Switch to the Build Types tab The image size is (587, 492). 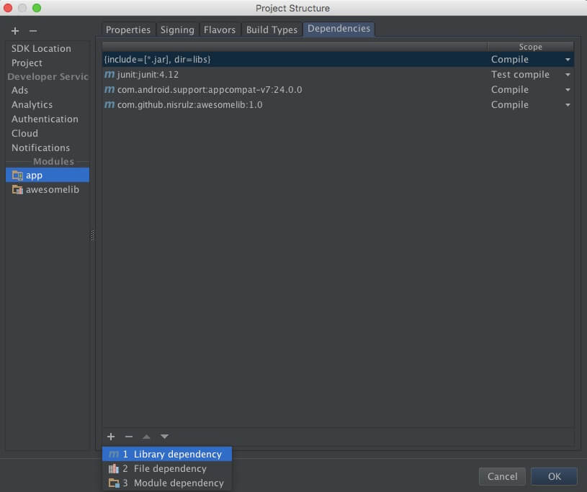pyautogui.click(x=272, y=29)
